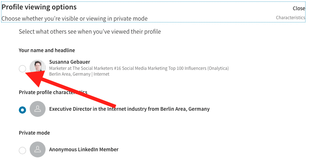Click the Berlin Area, Germany | Internet location line

click(79, 74)
